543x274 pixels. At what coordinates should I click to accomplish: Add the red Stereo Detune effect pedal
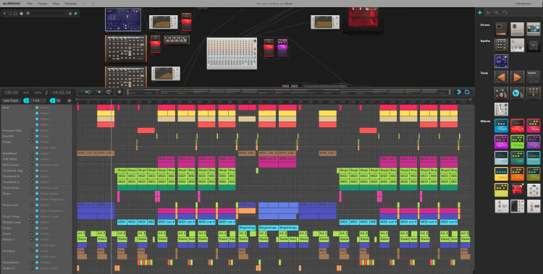click(x=517, y=126)
